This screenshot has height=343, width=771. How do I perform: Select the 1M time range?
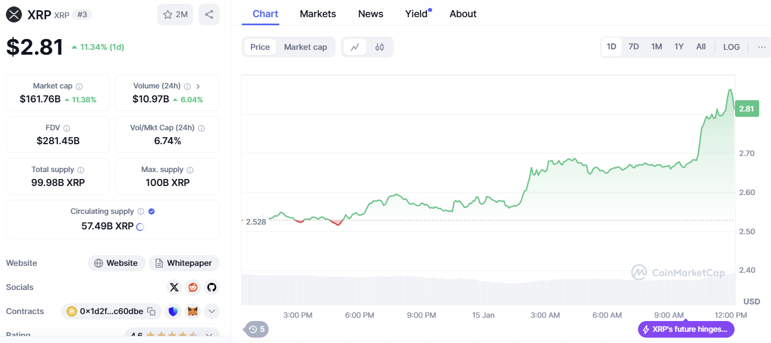point(657,47)
